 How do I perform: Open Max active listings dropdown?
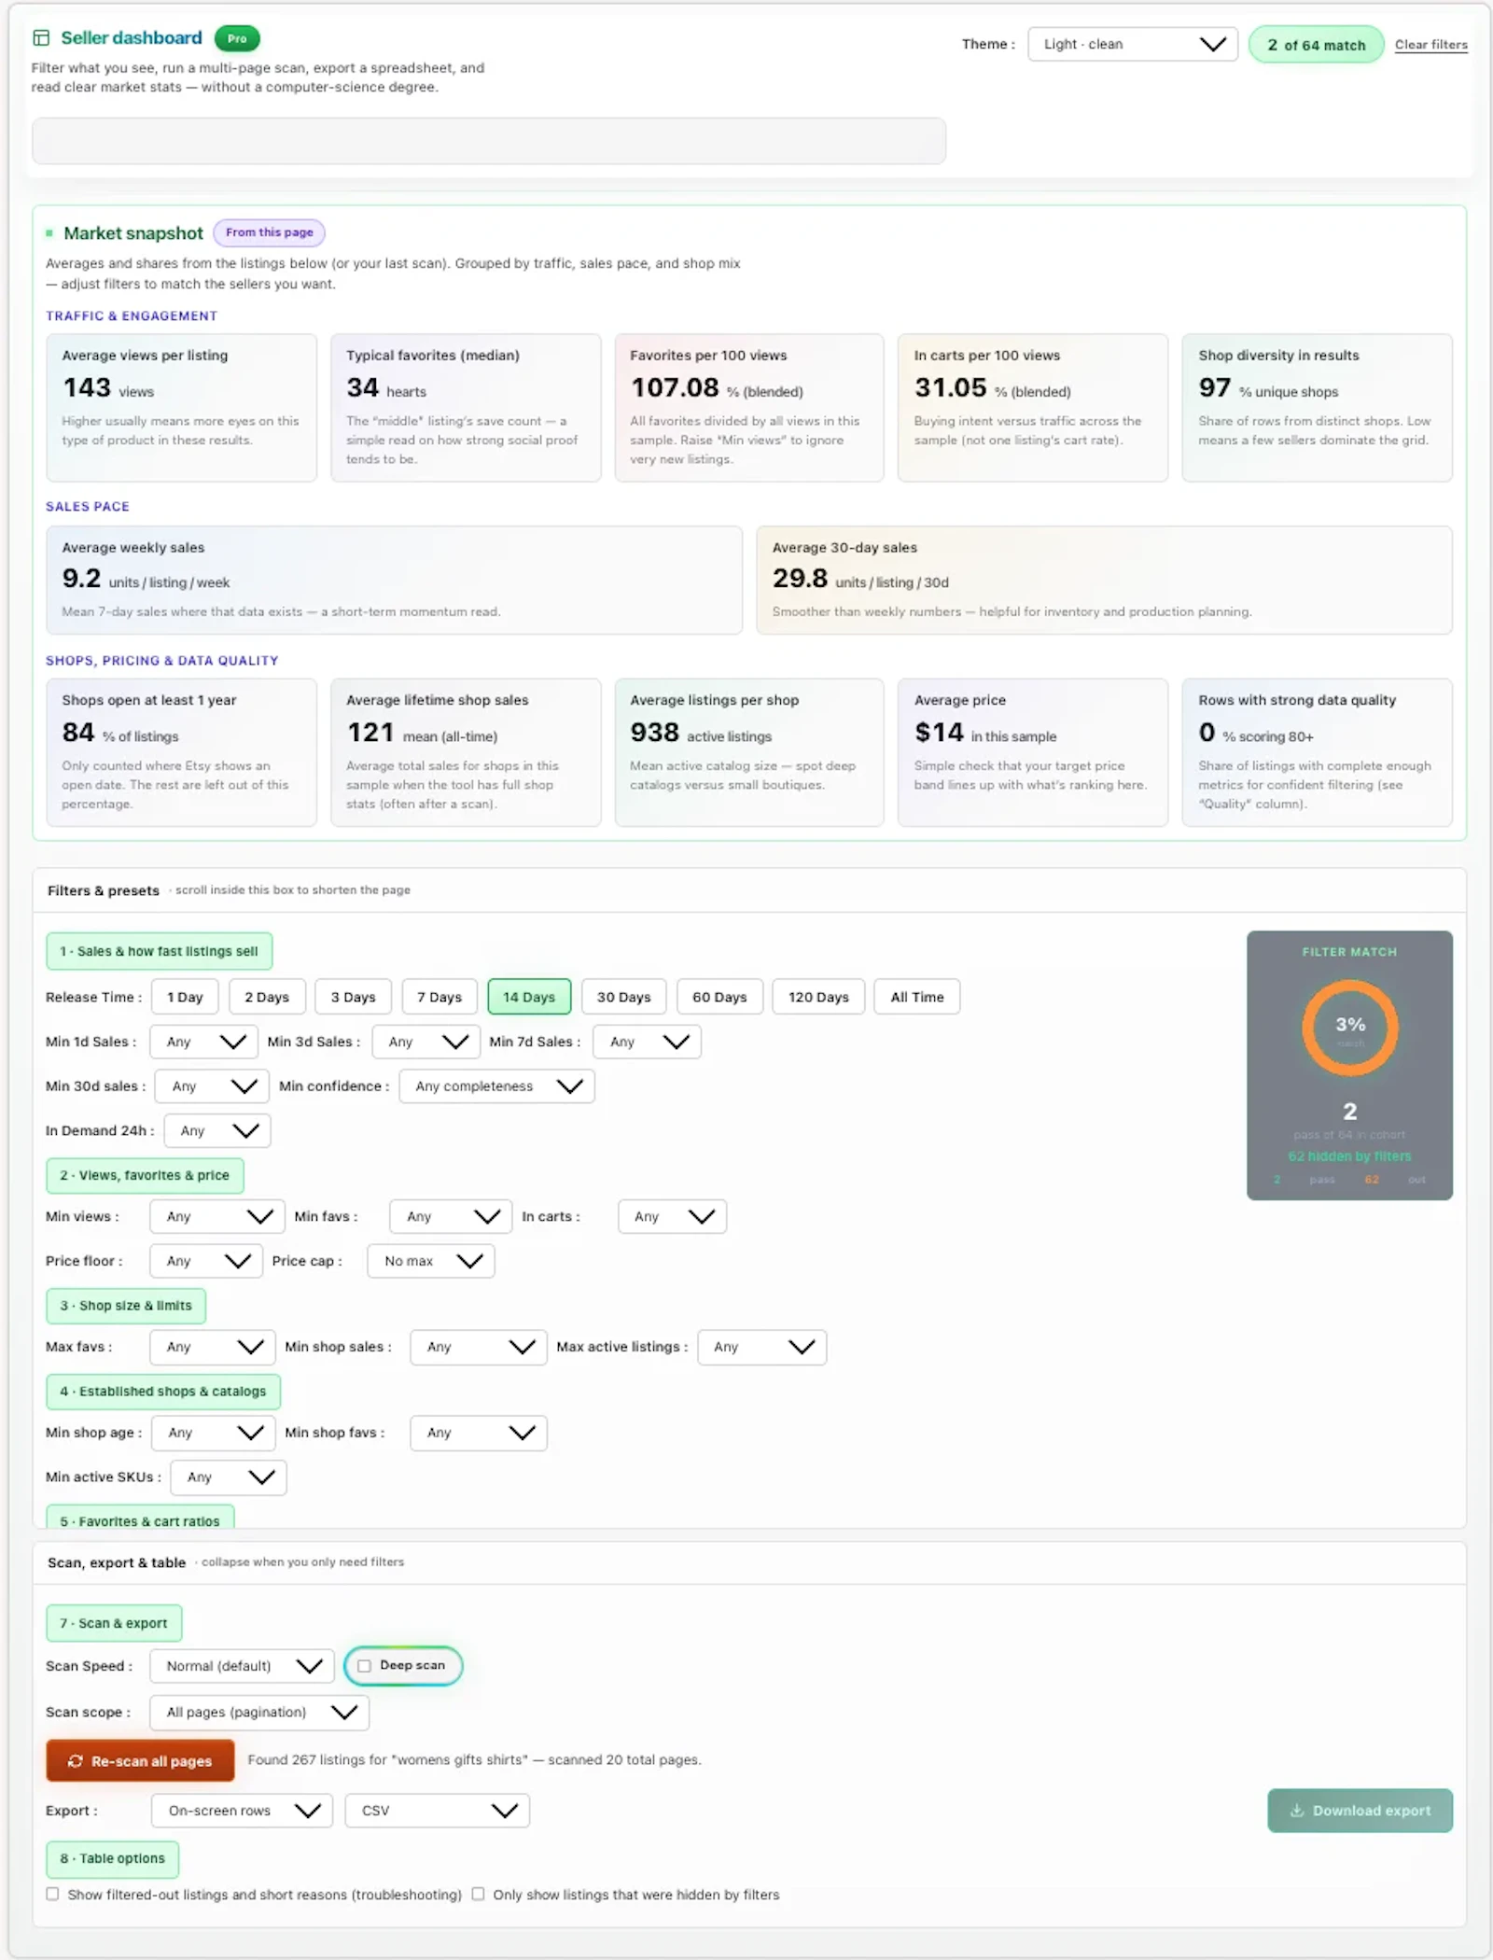(x=761, y=1348)
